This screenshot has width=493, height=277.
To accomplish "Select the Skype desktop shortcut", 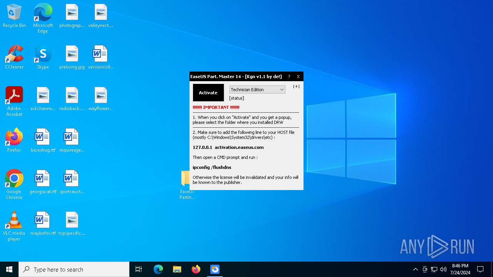I will coord(43,57).
